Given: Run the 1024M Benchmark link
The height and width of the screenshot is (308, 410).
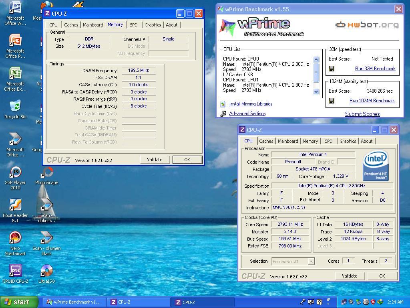Looking at the screenshot, I should (x=372, y=101).
